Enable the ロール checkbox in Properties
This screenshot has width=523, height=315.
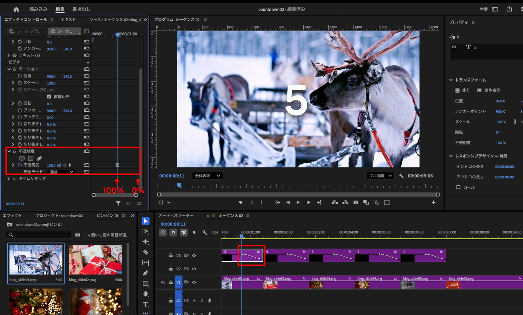[458, 187]
